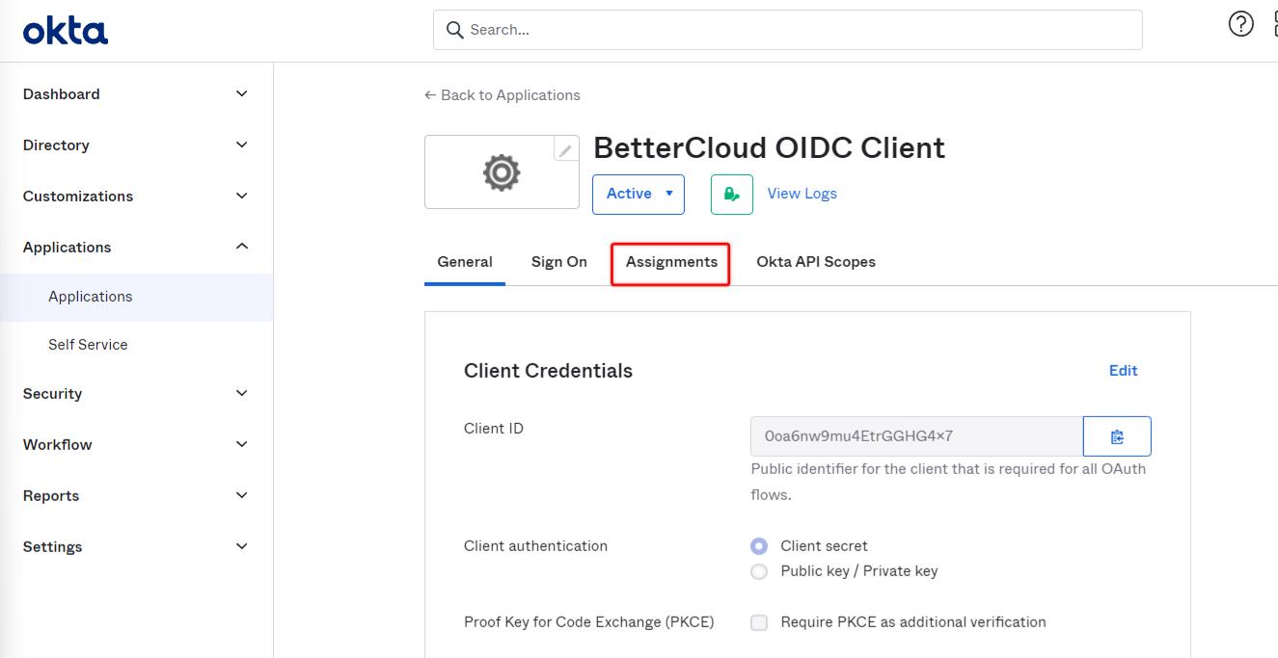This screenshot has width=1278, height=658.
Task: Click the gear application logo
Action: point(501,172)
